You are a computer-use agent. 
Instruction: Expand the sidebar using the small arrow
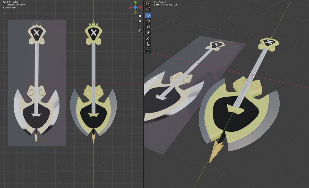point(143,2)
